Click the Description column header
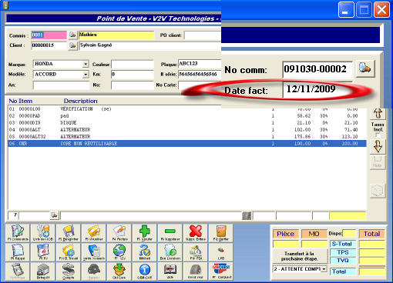 pos(80,101)
